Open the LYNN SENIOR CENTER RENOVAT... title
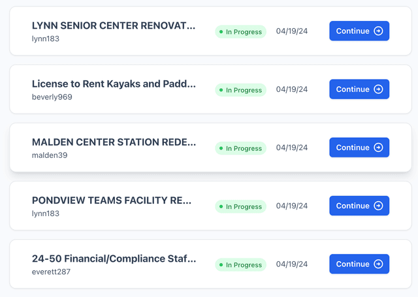Image resolution: width=418 pixels, height=297 pixels. 114,25
